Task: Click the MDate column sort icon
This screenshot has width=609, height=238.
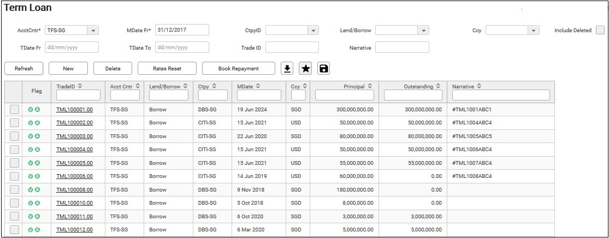Action: [258, 86]
